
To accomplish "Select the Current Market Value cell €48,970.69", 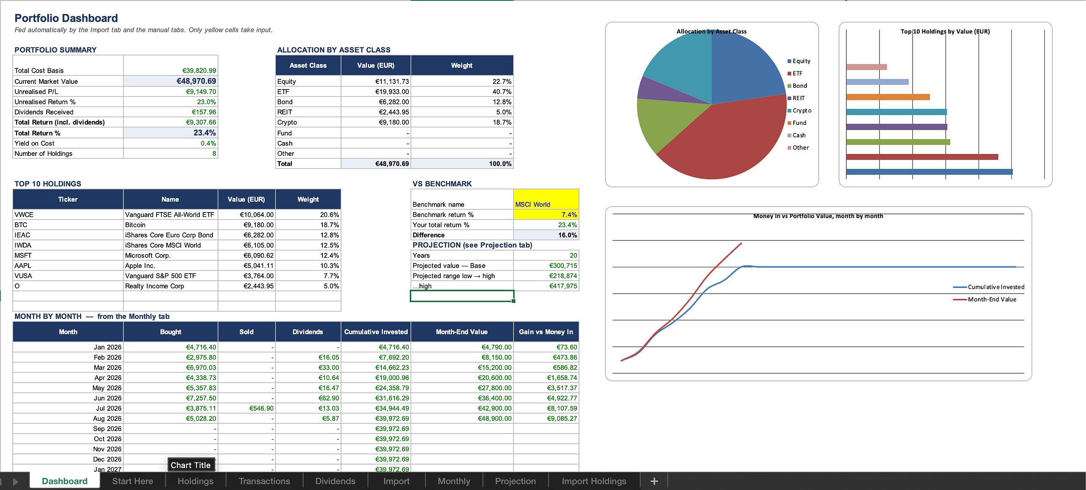I will (x=171, y=81).
